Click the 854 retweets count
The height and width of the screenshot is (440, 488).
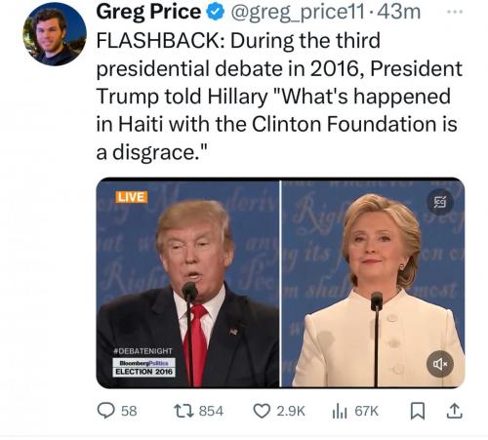pyautogui.click(x=211, y=412)
